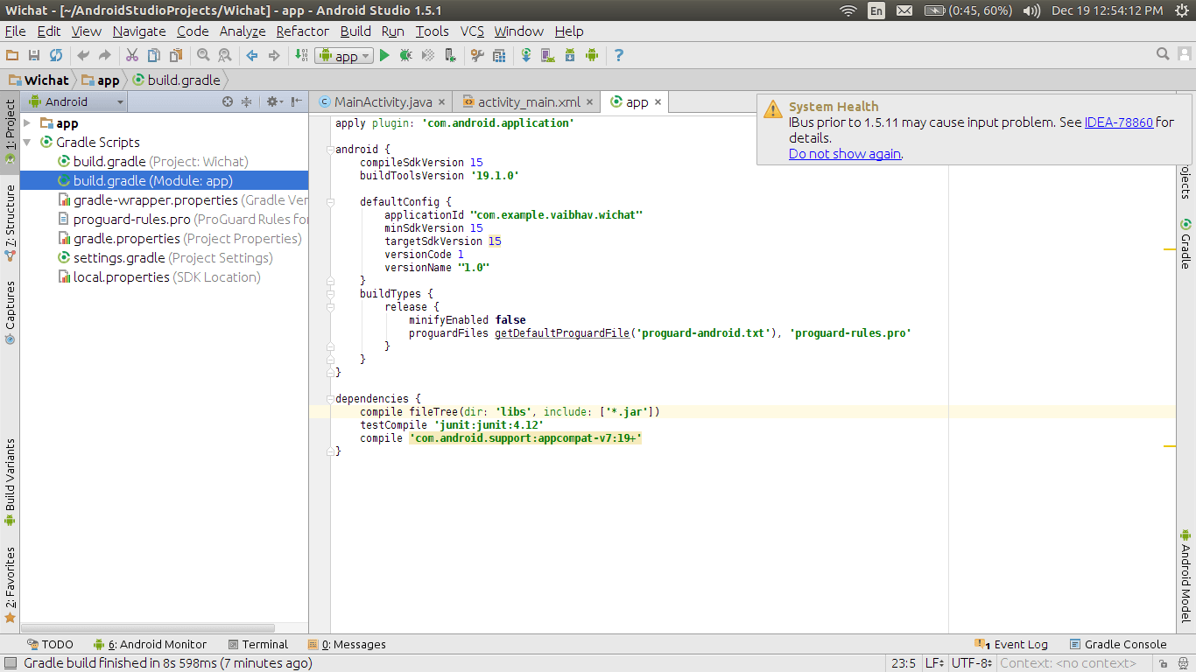Click the app breadcrumb in navigation bar
The image size is (1196, 672).
point(100,80)
